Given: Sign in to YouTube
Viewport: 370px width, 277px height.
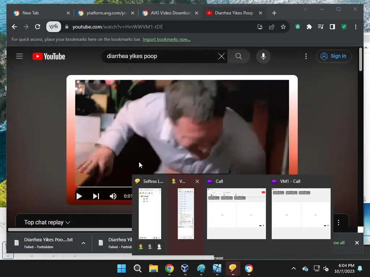Looking at the screenshot, I should tap(334, 56).
